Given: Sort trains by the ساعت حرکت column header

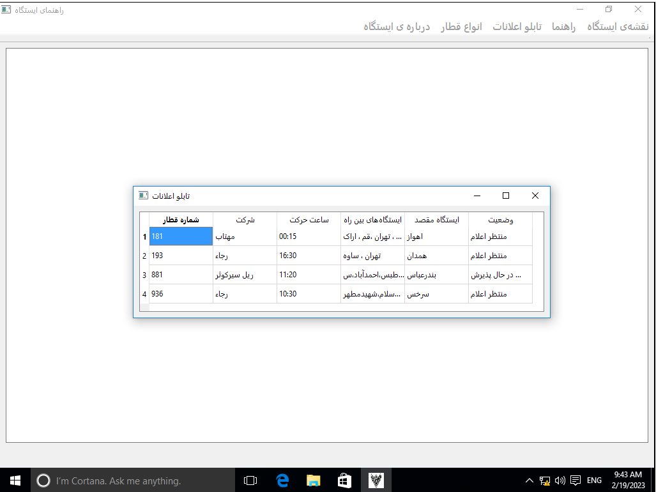Looking at the screenshot, I should click(309, 219).
